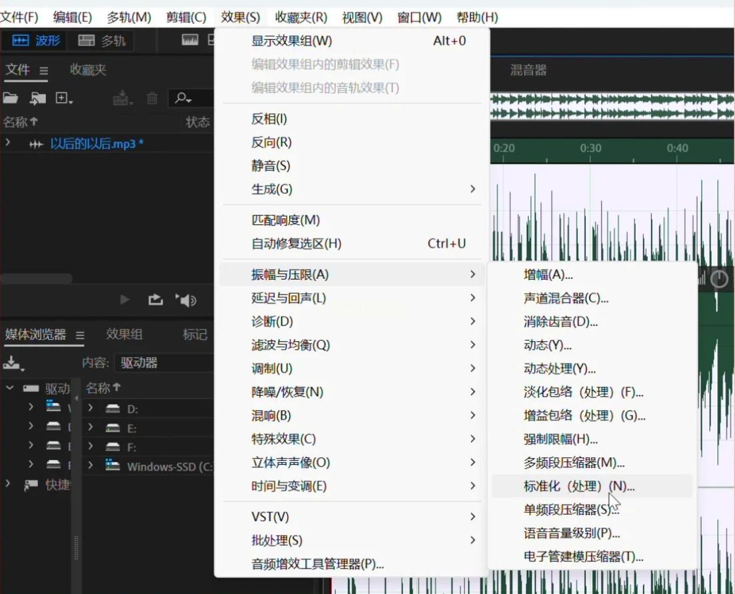The width and height of the screenshot is (735, 594).
Task: Expand the 以后的以后.mp3 file entry
Action: (x=8, y=143)
